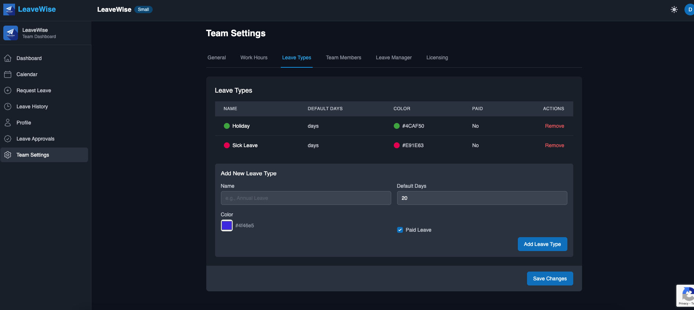This screenshot has height=310, width=694.
Task: Click the Leave History clock icon
Action: point(8,107)
